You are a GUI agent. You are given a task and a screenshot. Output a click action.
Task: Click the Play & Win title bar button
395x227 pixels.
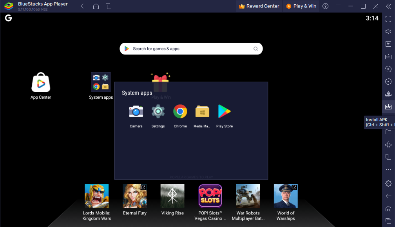click(301, 6)
